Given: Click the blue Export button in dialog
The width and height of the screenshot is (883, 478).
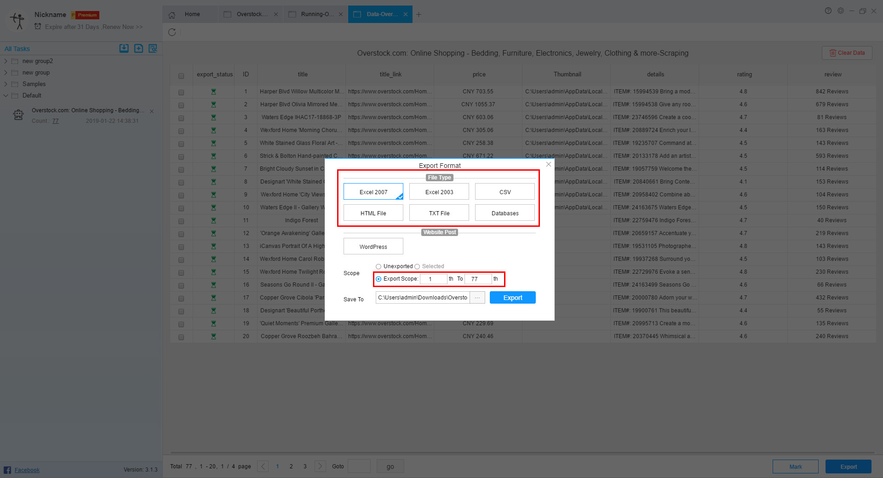Looking at the screenshot, I should coord(513,298).
